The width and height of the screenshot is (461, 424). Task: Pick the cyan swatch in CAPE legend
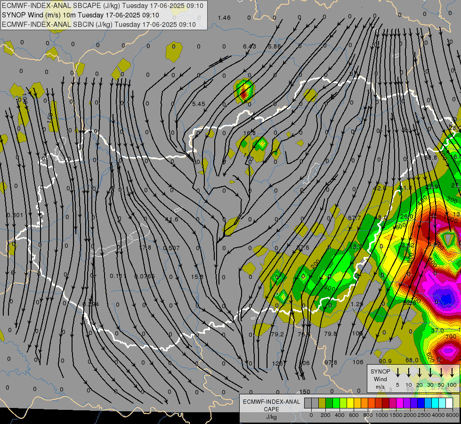(435, 403)
